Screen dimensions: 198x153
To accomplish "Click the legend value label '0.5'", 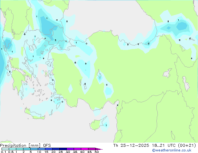I will pos(11,152).
